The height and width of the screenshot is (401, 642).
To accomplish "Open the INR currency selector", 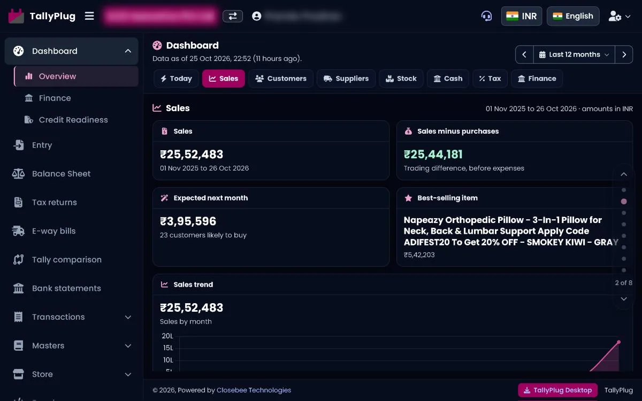I will pos(522,16).
